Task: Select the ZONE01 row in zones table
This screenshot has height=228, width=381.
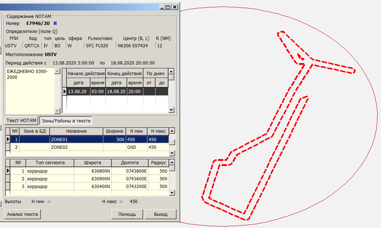Action: pyautogui.click(x=76, y=140)
